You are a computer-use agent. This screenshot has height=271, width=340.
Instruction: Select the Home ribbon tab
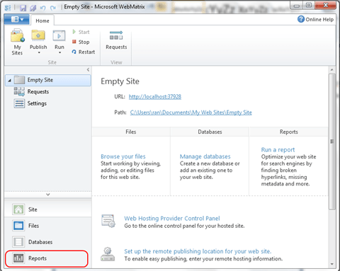[x=42, y=21]
